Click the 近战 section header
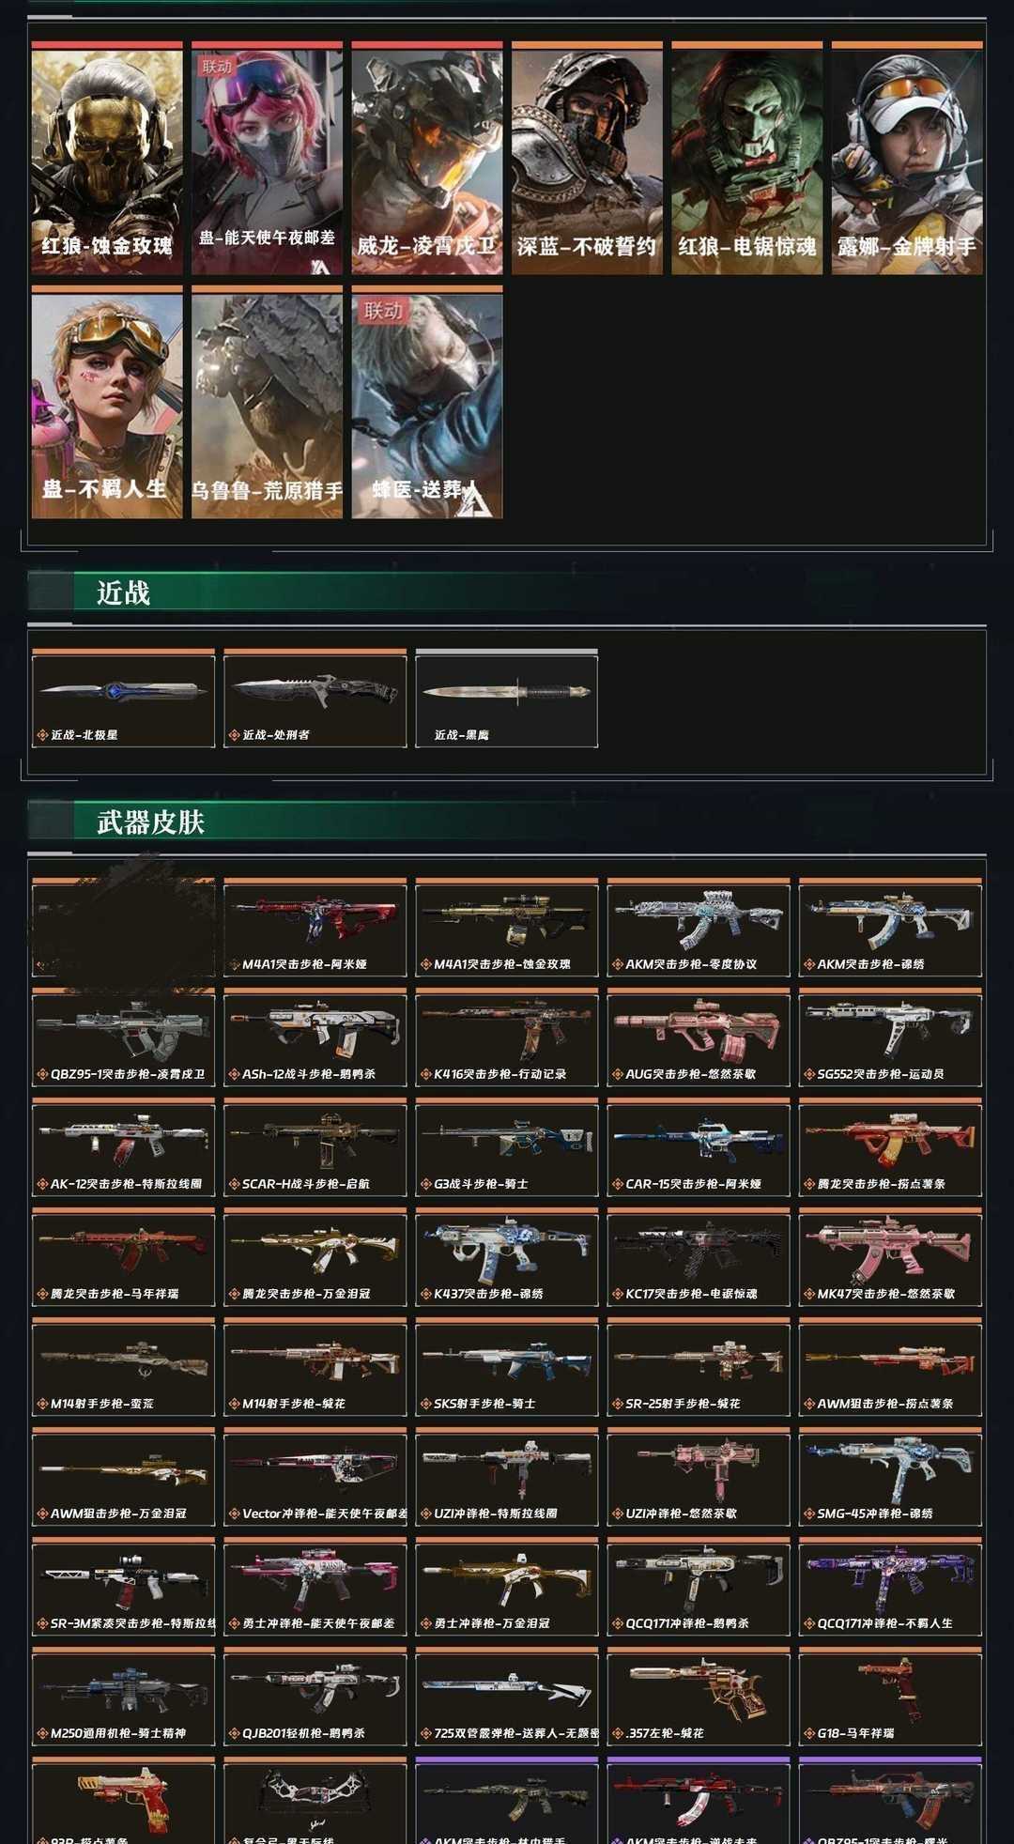 (123, 592)
